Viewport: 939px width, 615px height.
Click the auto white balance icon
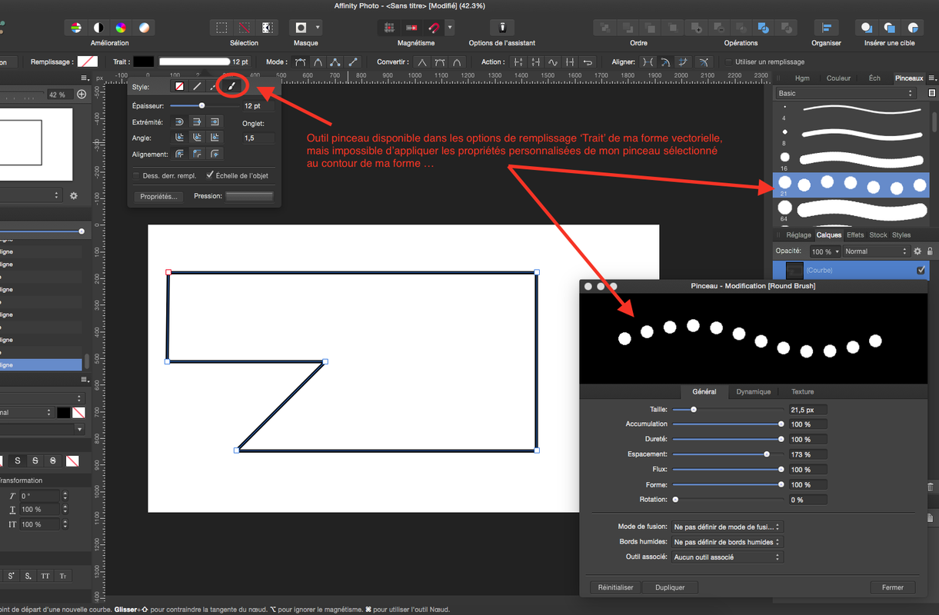144,28
